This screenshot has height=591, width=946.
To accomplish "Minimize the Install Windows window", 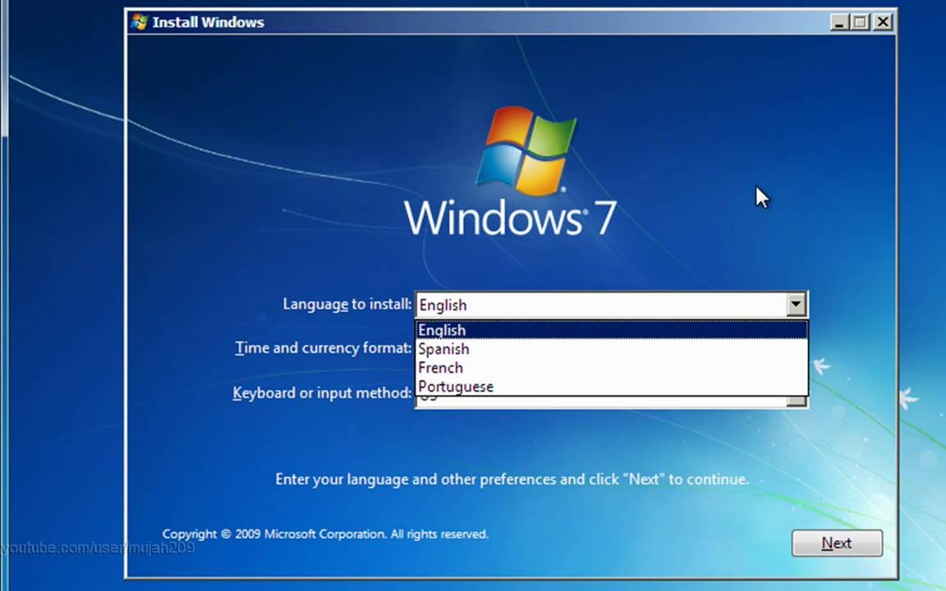I will click(x=838, y=22).
